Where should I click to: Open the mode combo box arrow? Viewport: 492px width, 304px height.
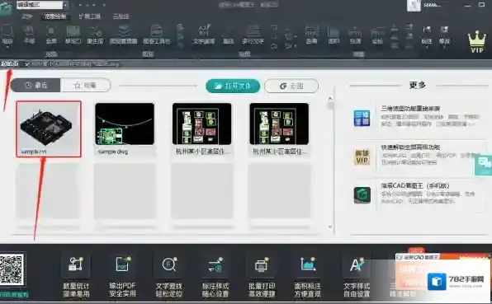65,5
